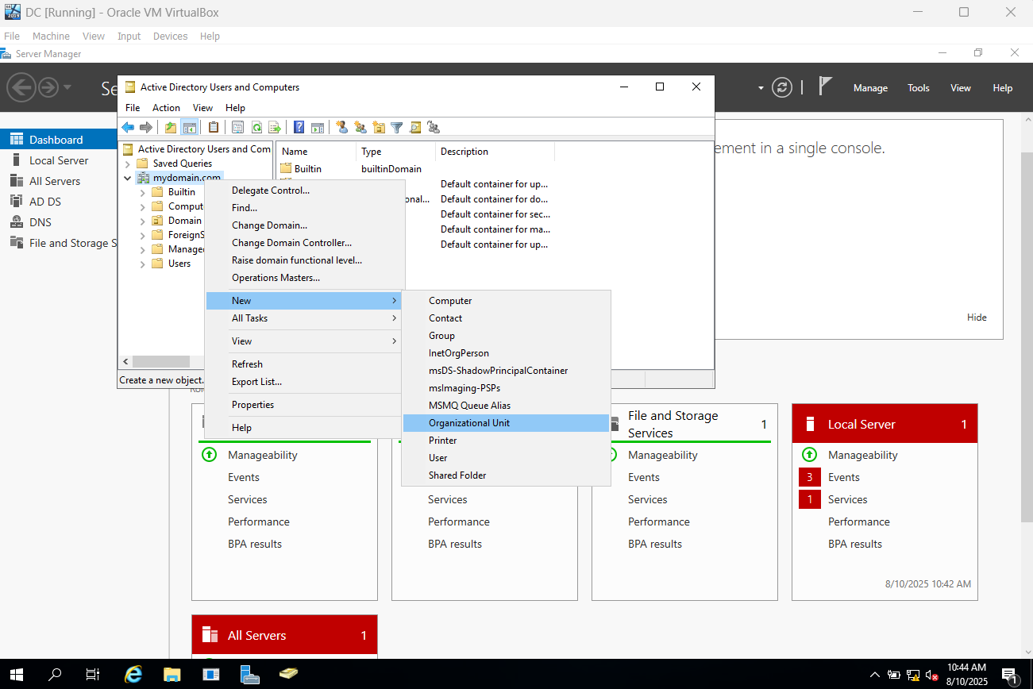
Task: Expand the Users tree node
Action: [143, 264]
